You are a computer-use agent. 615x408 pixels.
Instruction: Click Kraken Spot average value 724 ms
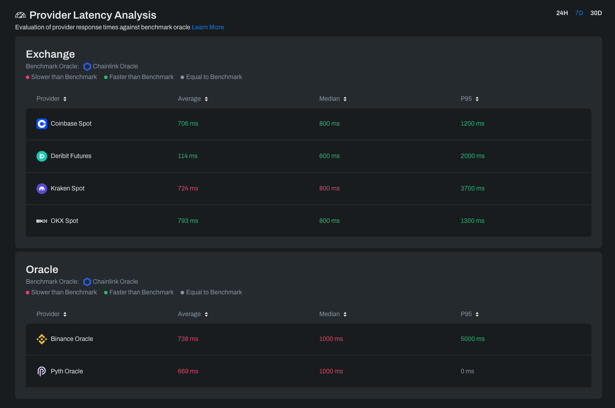[188, 188]
